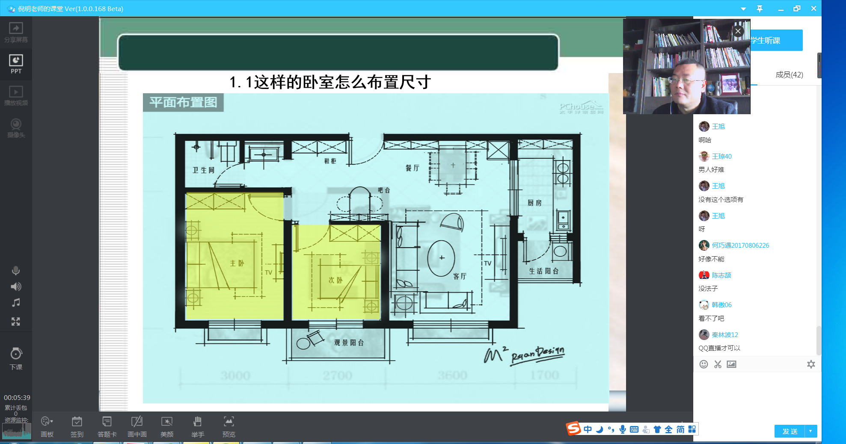Open the title bar dropdown menu arrow

click(x=743, y=9)
